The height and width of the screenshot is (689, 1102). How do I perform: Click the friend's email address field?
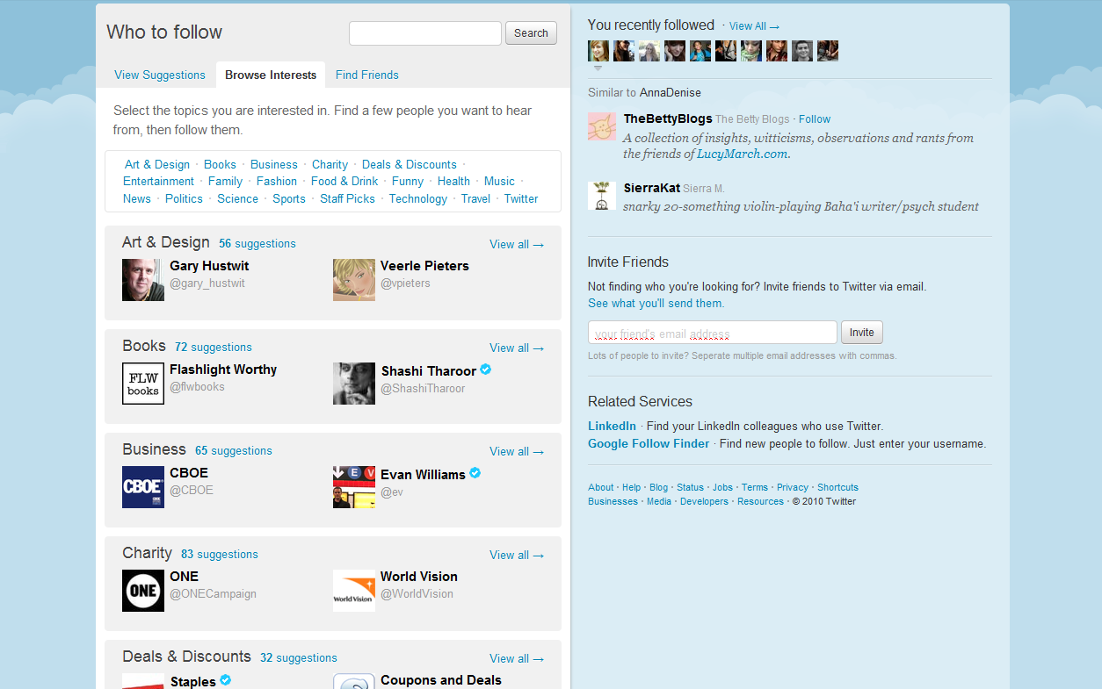click(713, 333)
